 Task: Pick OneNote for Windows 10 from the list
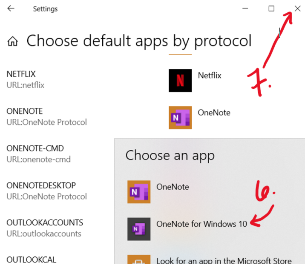coord(201,224)
